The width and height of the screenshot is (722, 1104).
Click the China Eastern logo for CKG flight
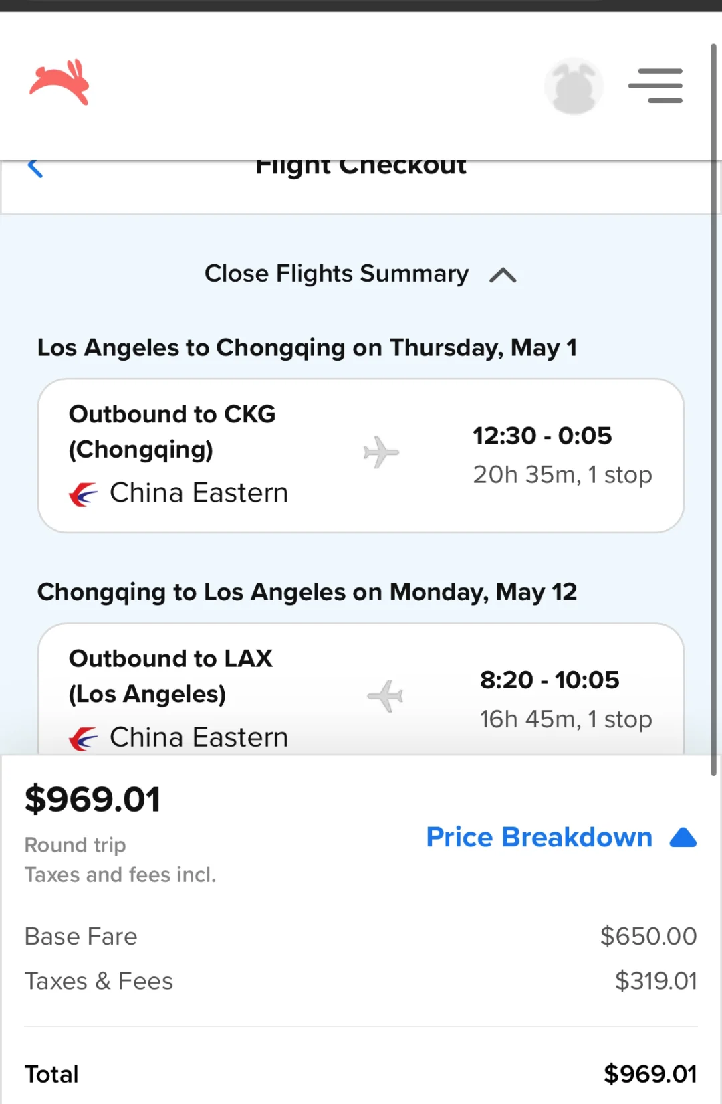pos(84,494)
